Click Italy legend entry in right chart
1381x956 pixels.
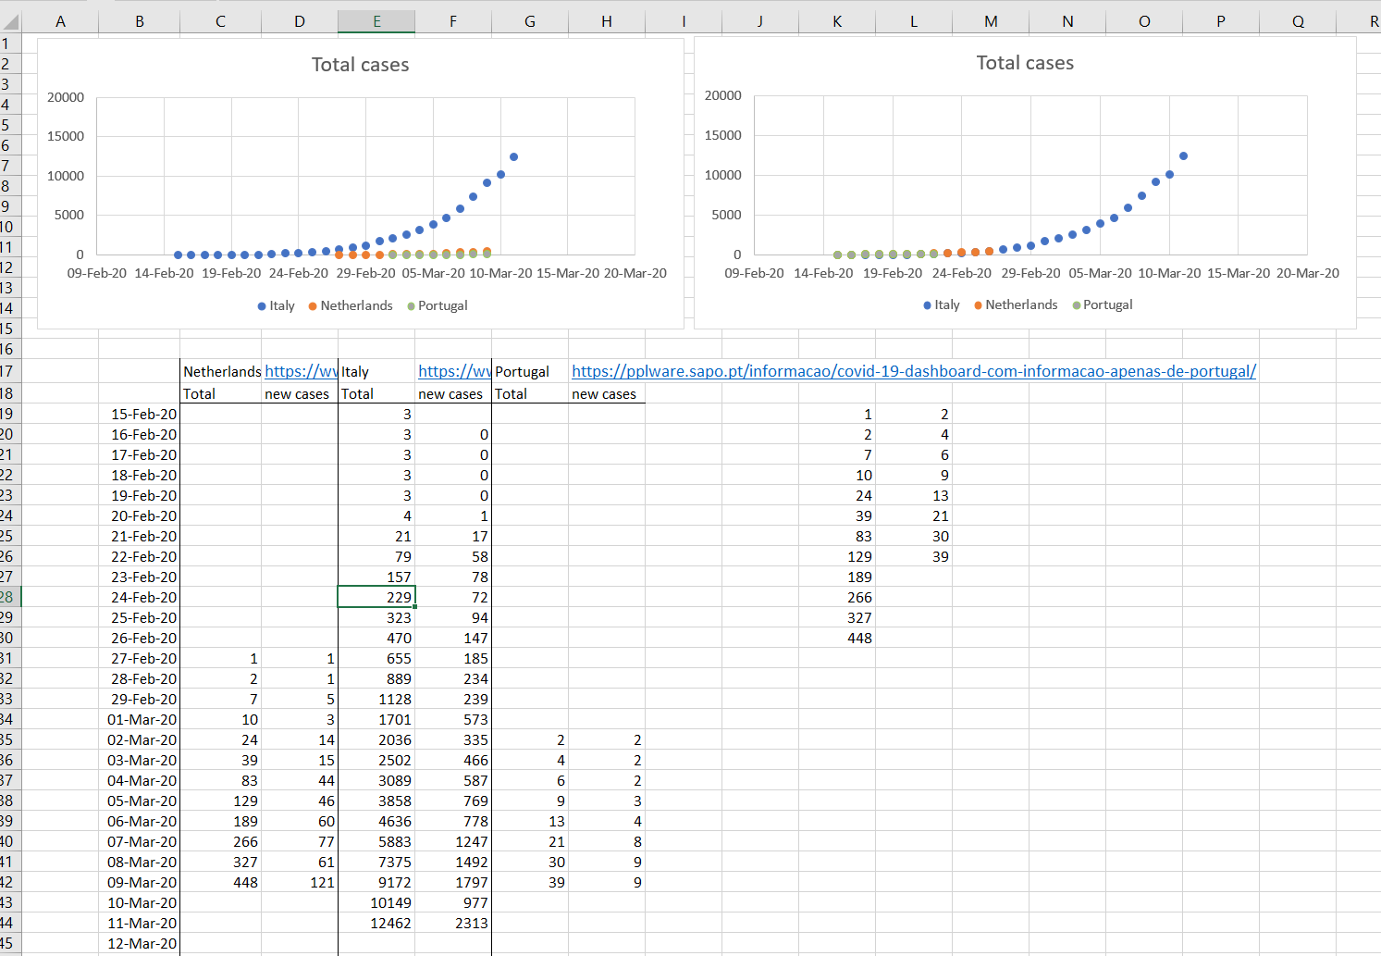946,305
